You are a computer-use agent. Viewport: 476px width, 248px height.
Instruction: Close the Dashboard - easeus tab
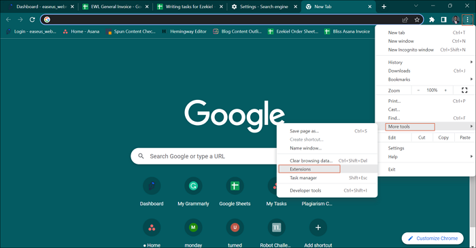click(72, 7)
